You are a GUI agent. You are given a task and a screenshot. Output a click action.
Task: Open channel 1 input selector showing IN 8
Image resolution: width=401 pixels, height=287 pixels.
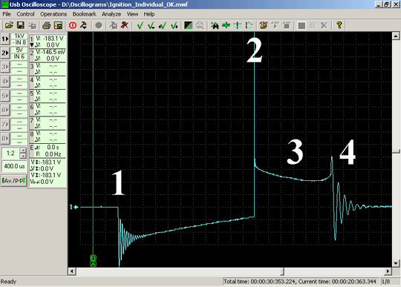pos(19,42)
